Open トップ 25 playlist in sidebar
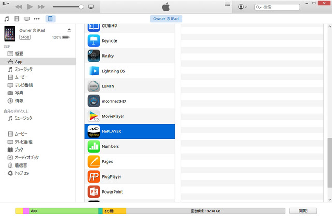Viewport: 332px width, 219px height. (x=21, y=173)
